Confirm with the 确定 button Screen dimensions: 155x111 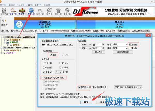pyautogui.click(x=86, y=102)
